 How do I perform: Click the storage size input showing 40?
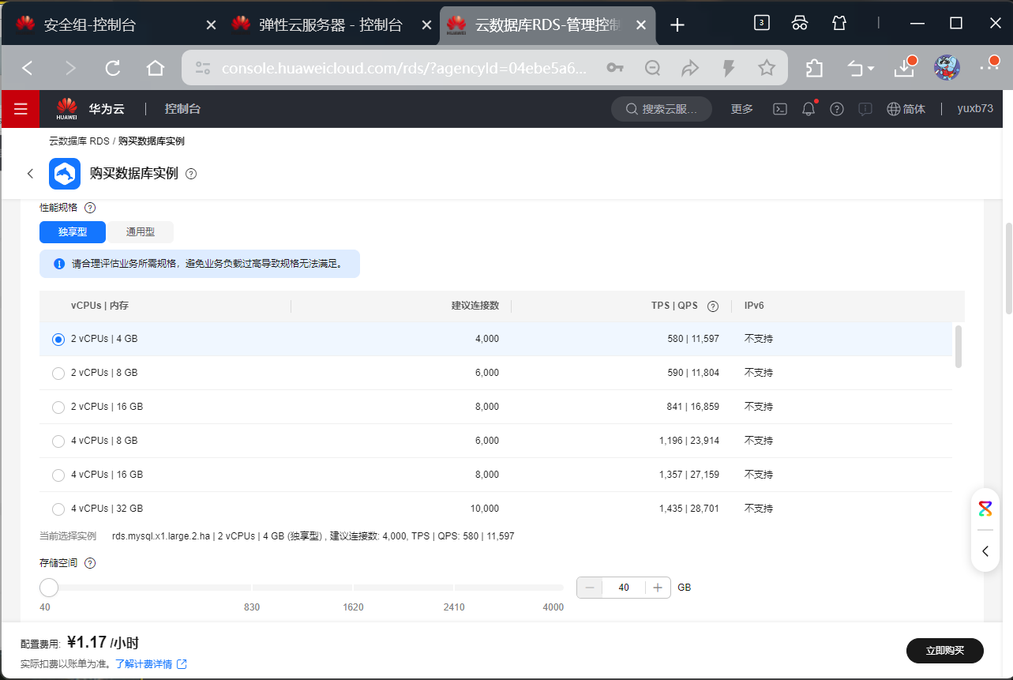pyautogui.click(x=624, y=588)
